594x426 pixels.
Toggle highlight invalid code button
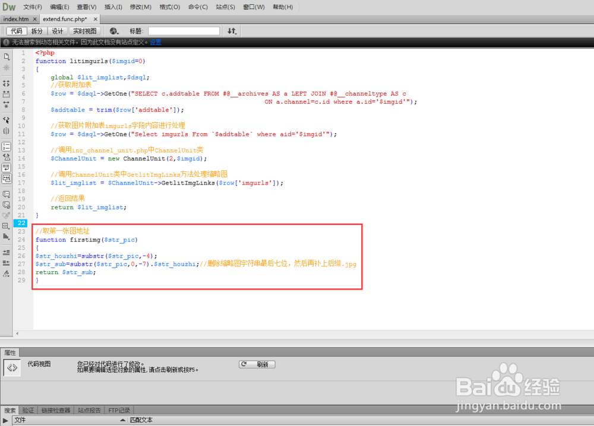(x=7, y=157)
